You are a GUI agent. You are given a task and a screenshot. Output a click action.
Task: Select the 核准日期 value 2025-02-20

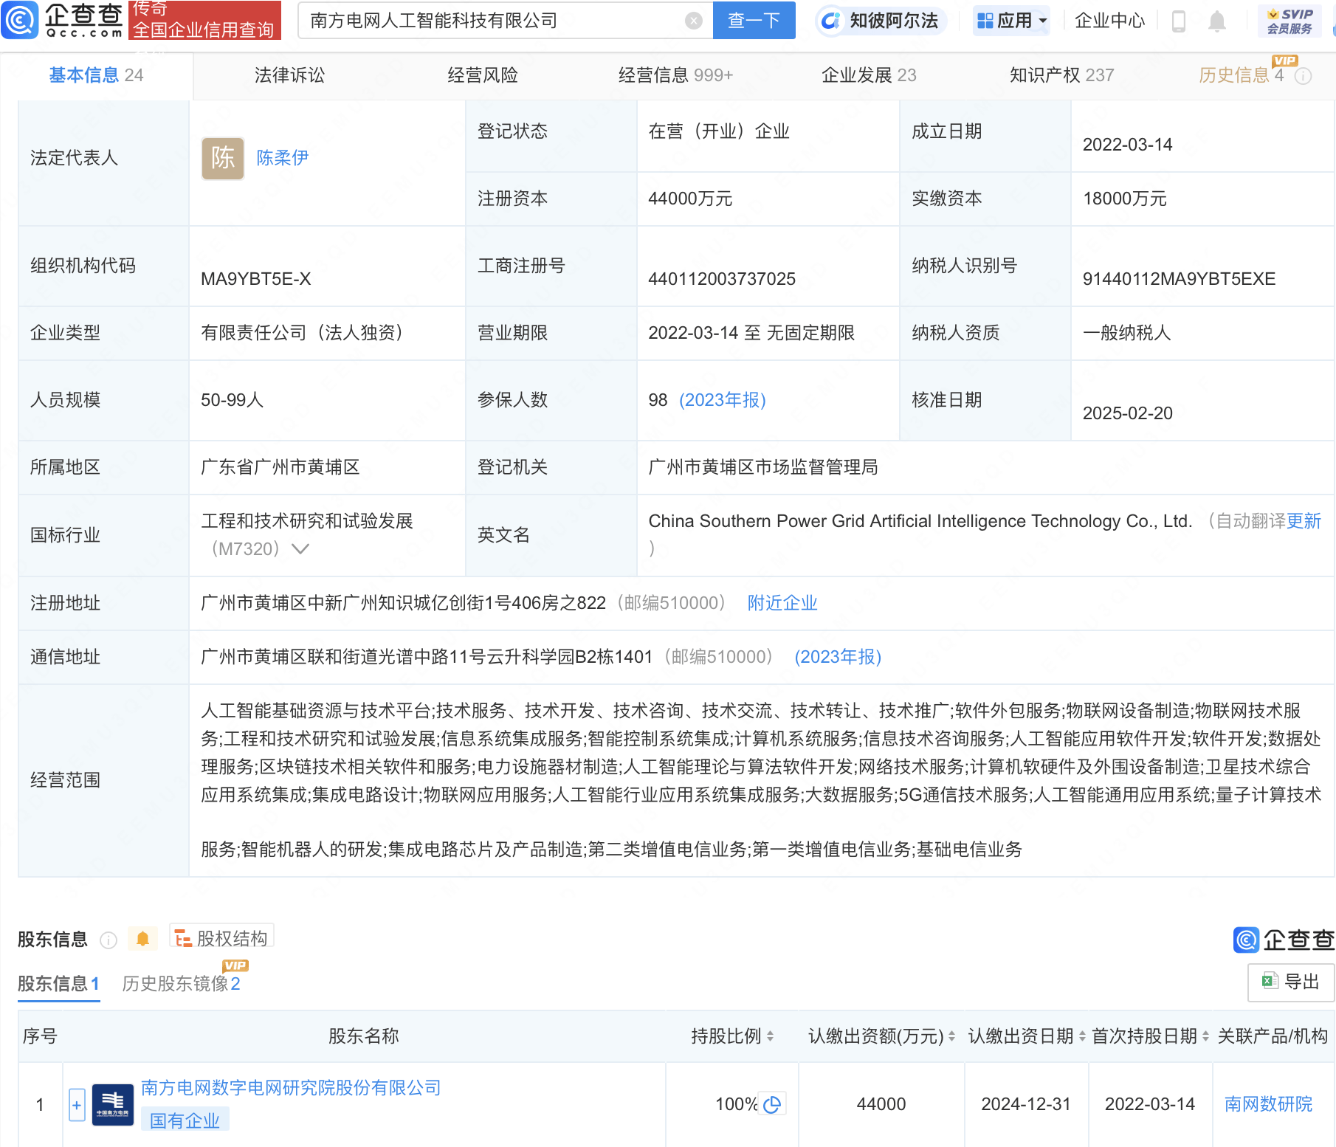click(x=1127, y=413)
